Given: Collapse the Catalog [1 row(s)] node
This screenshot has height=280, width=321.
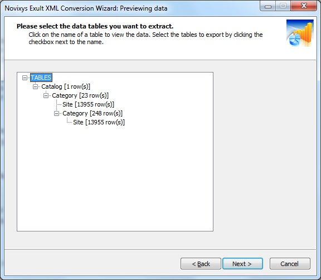Looking at the screenshot, I should 35,86.
